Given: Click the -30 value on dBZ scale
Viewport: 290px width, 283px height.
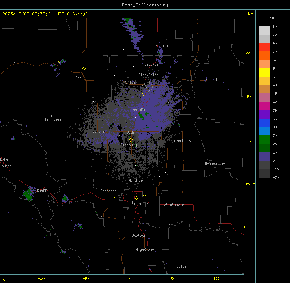Looking at the screenshot, I should pyautogui.click(x=276, y=177).
